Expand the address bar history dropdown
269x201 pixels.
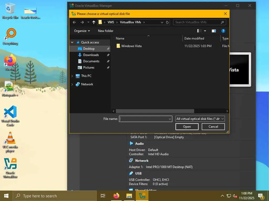click(162, 23)
